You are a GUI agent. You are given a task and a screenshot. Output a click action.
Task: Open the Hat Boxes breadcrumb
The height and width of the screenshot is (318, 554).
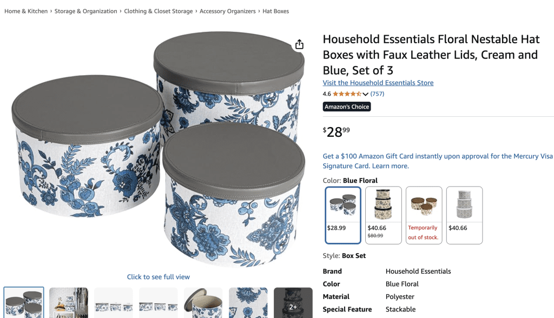275,11
